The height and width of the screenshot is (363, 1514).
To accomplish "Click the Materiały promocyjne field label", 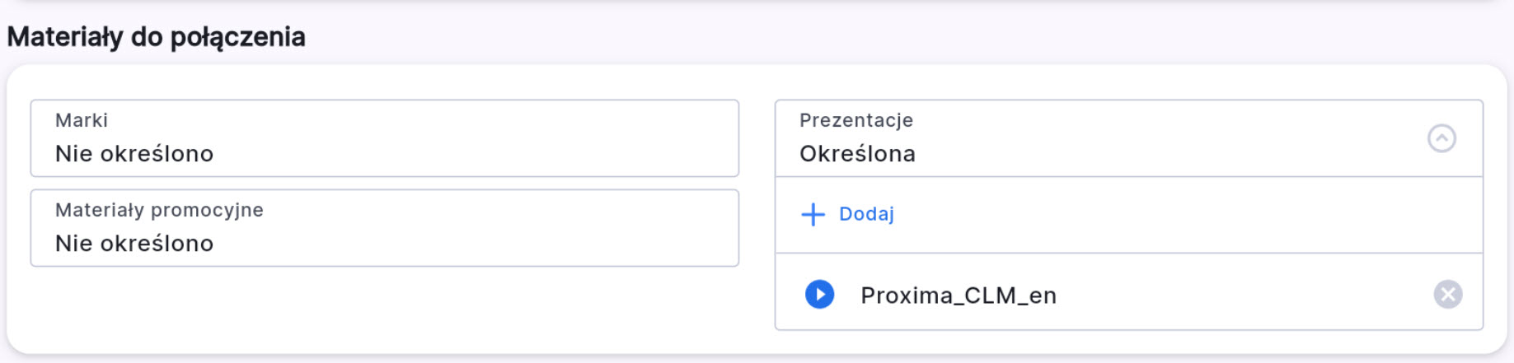I will [x=159, y=210].
